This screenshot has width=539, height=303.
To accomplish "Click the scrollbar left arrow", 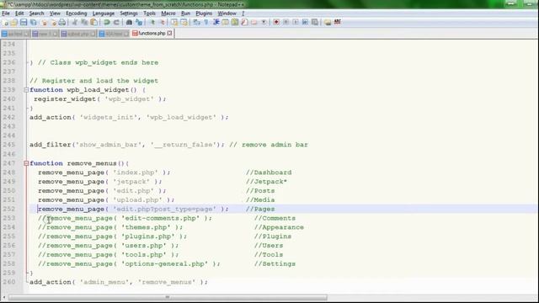I will (x=3, y=297).
